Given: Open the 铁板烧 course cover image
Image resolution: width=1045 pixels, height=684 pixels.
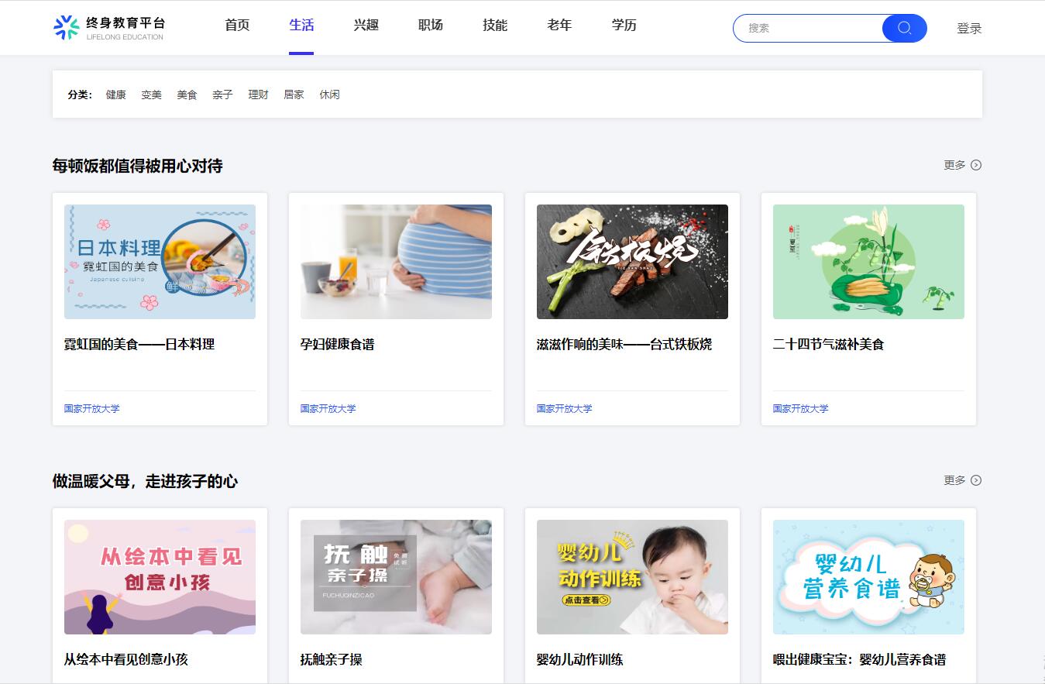Looking at the screenshot, I should (632, 262).
